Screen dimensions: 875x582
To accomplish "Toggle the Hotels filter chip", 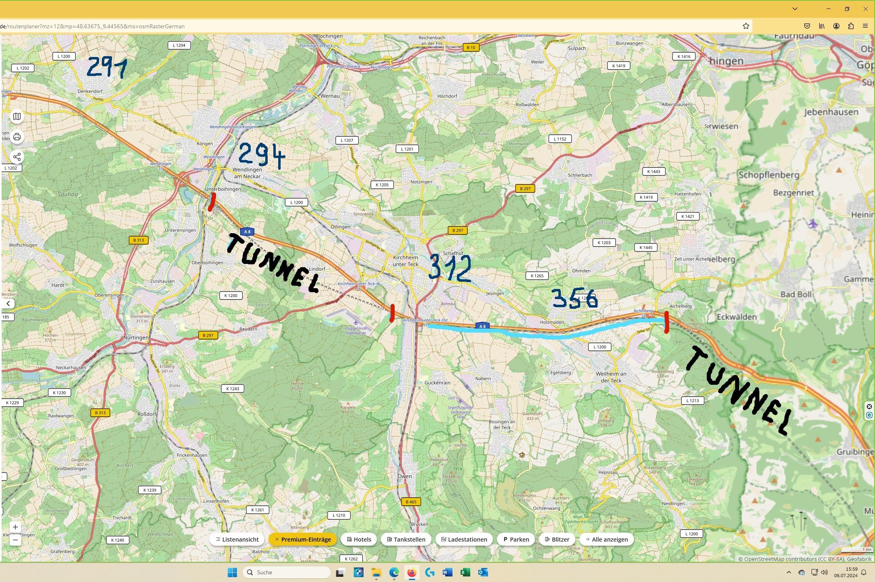I will [x=359, y=539].
